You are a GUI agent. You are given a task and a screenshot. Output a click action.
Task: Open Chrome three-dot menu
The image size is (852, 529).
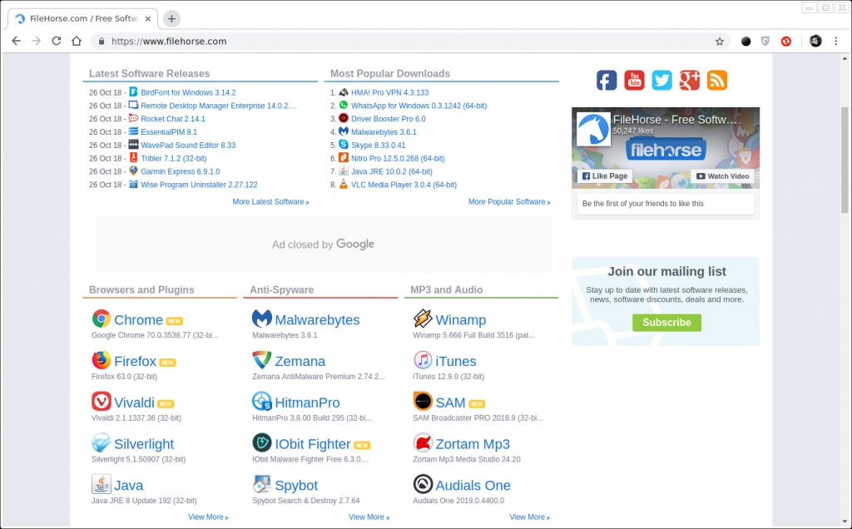[836, 41]
